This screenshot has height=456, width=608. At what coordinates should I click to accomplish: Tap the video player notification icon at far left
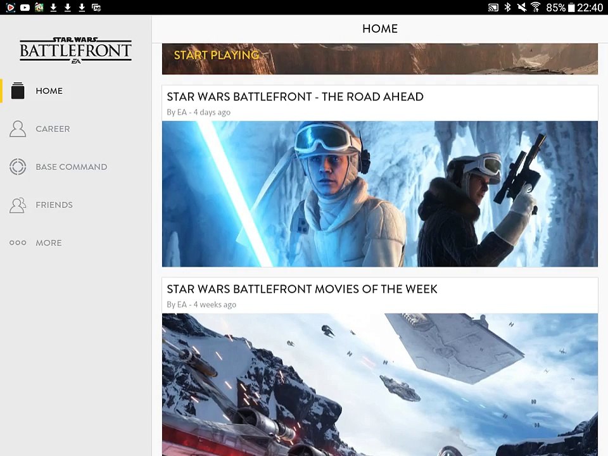[x=11, y=8]
